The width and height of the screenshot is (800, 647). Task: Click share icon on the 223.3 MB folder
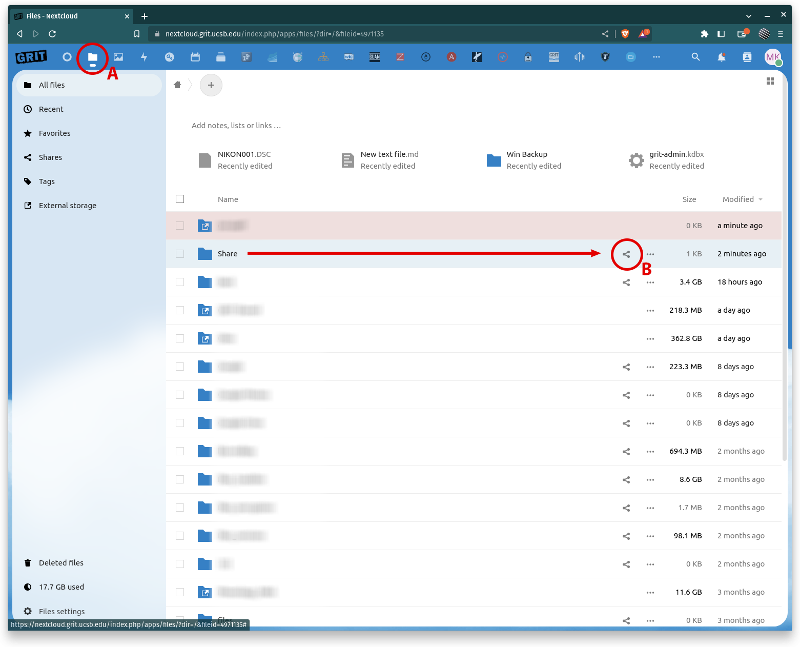(626, 367)
